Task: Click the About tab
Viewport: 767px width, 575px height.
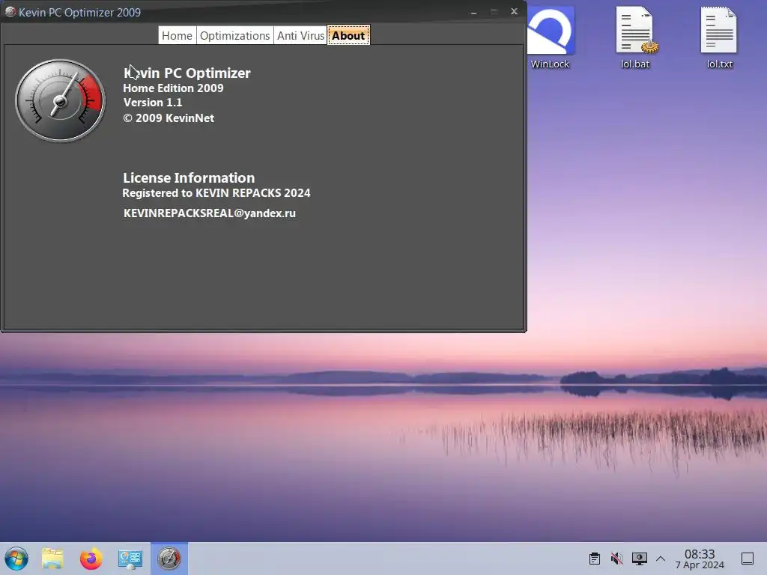Action: coord(348,36)
